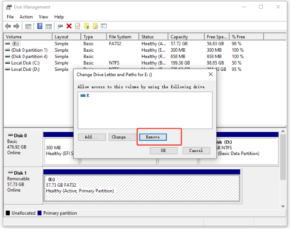Sort by % Free column header

pos(247,37)
